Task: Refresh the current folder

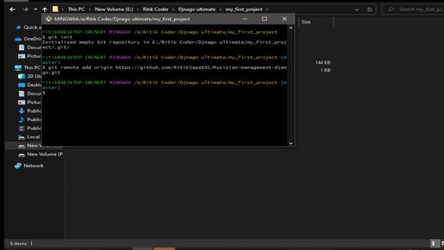Action: pos(370,9)
